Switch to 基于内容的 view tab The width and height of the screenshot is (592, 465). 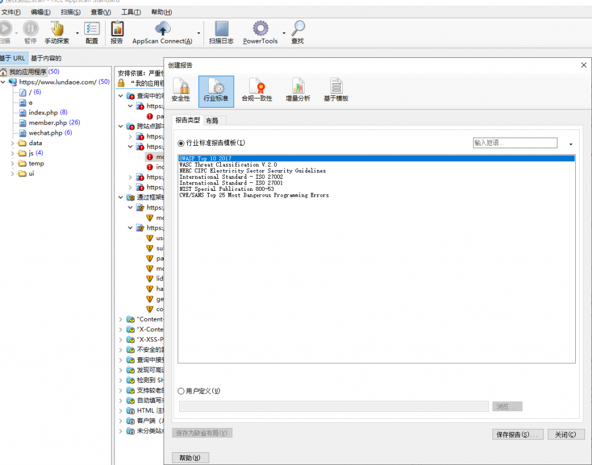46,58
